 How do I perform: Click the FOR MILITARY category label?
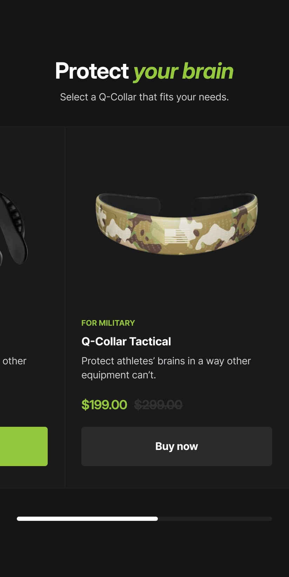(108, 323)
